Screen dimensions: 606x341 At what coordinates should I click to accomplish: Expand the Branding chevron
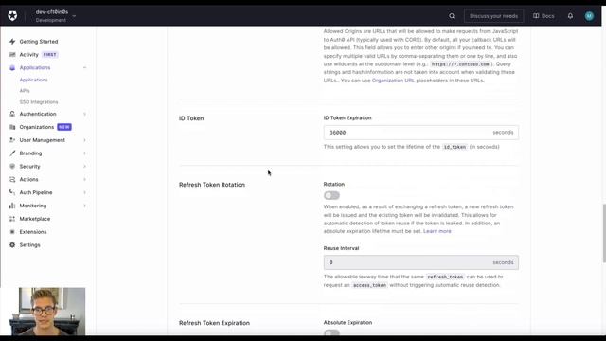(x=84, y=153)
